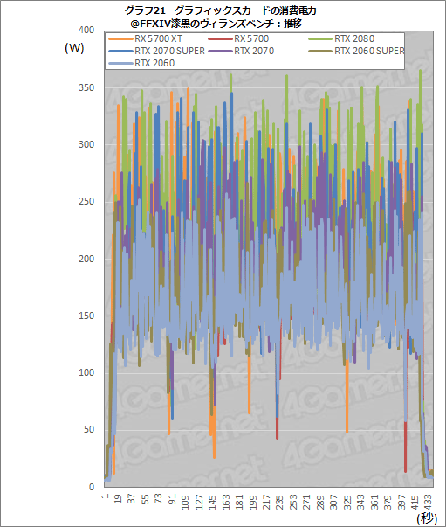Click the RX 5700 red legend swatch

tap(220, 39)
